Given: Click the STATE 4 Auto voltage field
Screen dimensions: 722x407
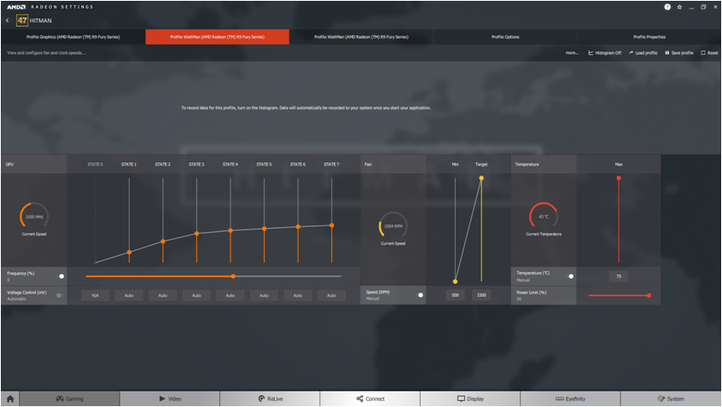Looking at the screenshot, I should pos(230,295).
